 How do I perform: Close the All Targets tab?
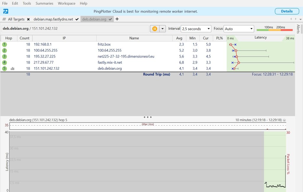pyautogui.click(x=28, y=19)
